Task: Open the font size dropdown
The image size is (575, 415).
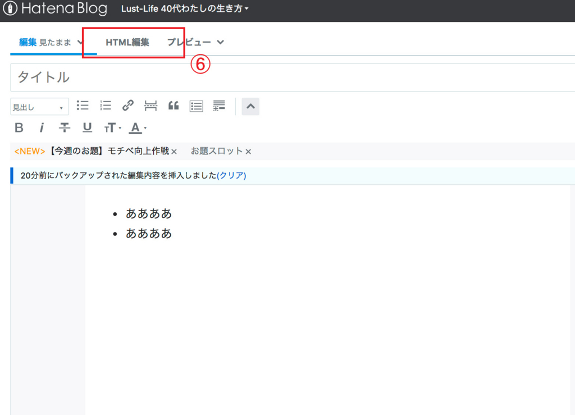Action: pyautogui.click(x=111, y=127)
